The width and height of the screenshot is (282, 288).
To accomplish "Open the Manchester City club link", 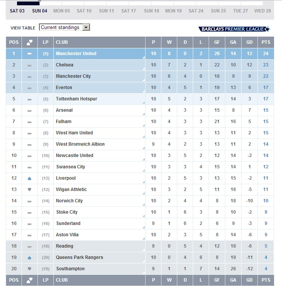I will (x=73, y=76).
